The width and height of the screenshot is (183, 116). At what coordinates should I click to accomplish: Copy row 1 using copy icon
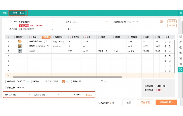click(x=170, y=42)
